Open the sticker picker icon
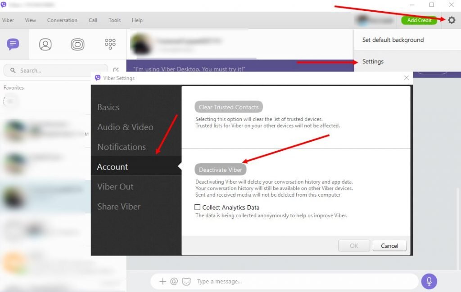This screenshot has height=292, width=461. click(x=186, y=282)
